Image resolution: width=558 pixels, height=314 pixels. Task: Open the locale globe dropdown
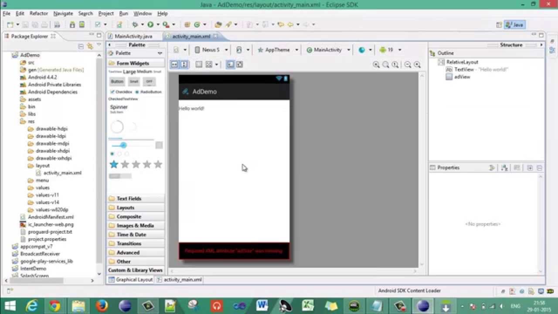click(x=365, y=50)
